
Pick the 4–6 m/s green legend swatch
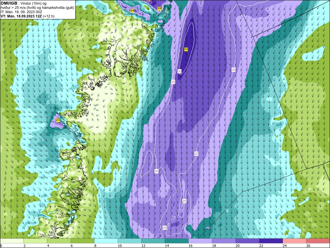tap(59, 241)
